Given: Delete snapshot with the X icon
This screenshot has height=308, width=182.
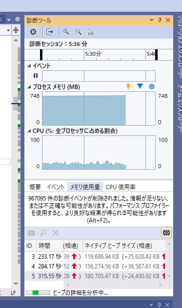Looking at the screenshot, I should pos(56,233).
